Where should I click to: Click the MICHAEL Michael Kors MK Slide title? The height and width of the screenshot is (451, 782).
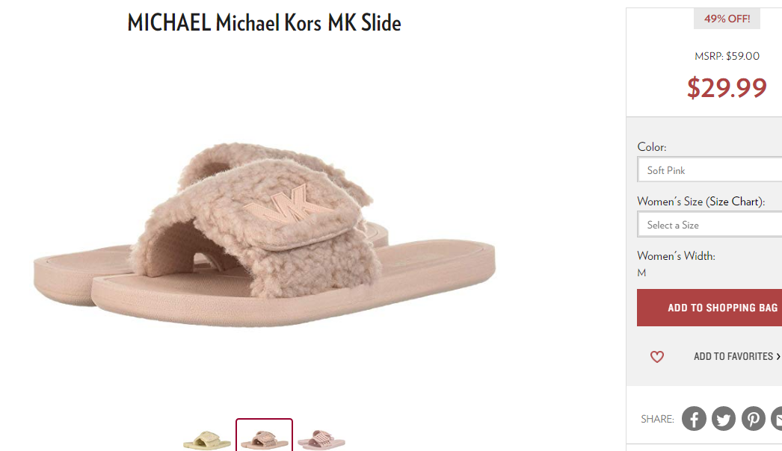coord(265,22)
